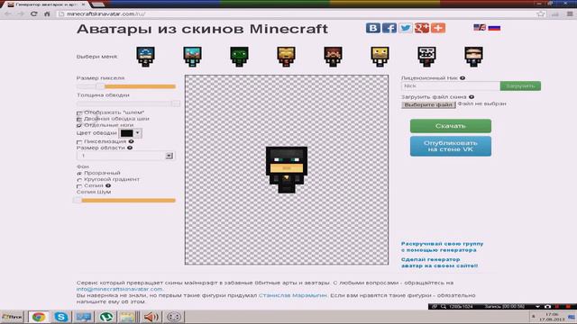
Task: Select Круговой градиент background radio
Action: pos(79,180)
